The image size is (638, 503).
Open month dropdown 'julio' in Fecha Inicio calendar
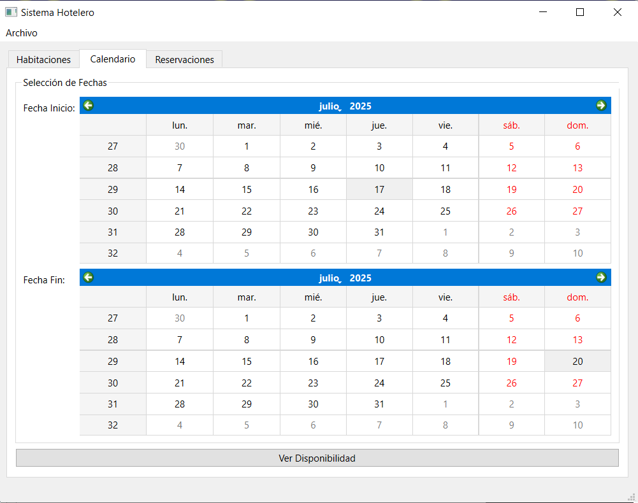pyautogui.click(x=330, y=106)
